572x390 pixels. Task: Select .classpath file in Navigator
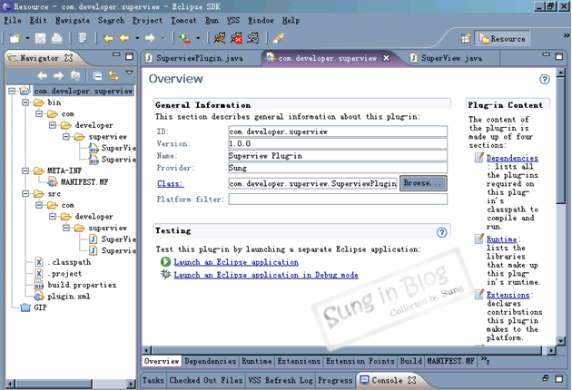[69, 262]
